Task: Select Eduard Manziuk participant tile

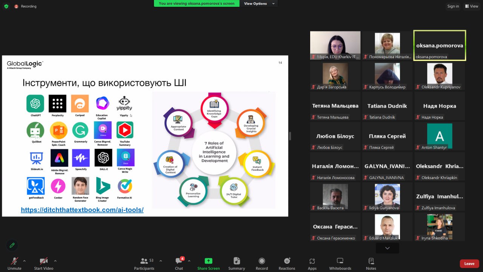Action: tap(387, 227)
